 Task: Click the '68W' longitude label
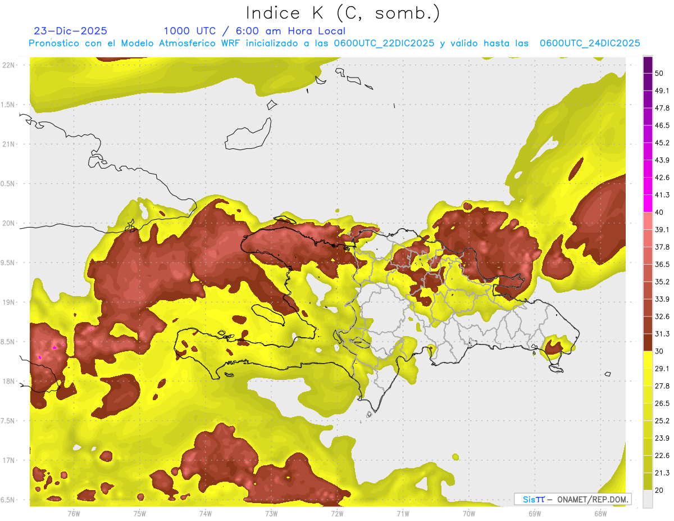(600, 514)
